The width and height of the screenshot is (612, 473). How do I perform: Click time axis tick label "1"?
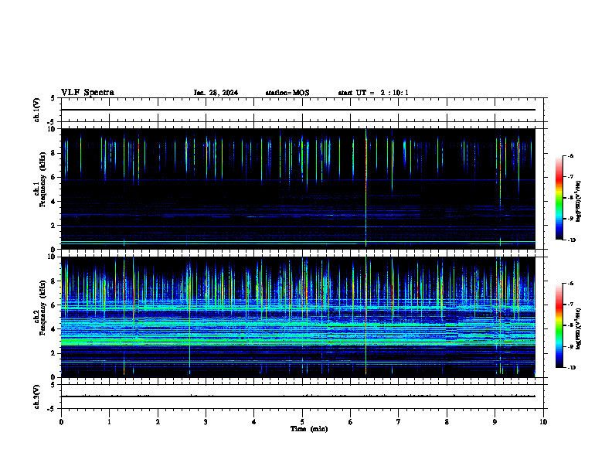tap(109, 422)
